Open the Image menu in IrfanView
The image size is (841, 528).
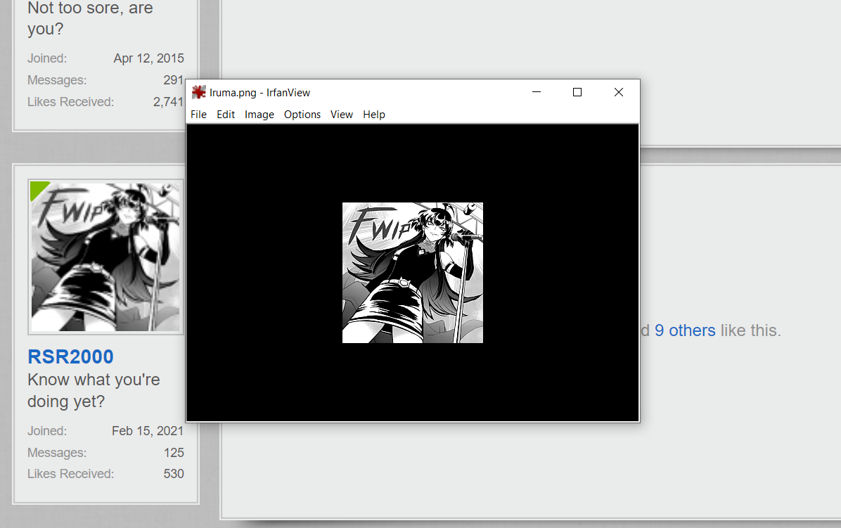coord(259,115)
